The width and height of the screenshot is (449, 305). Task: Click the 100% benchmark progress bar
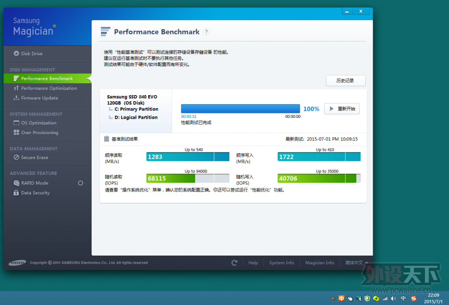pyautogui.click(x=240, y=109)
